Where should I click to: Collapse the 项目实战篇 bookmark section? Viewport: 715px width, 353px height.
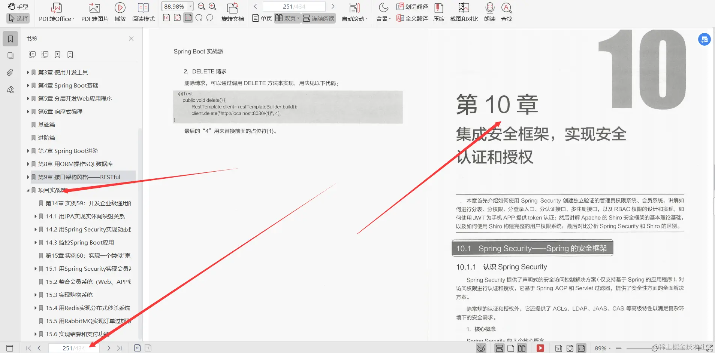[x=28, y=190]
